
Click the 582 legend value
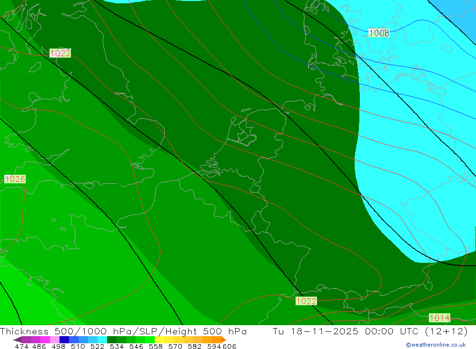click(194, 346)
